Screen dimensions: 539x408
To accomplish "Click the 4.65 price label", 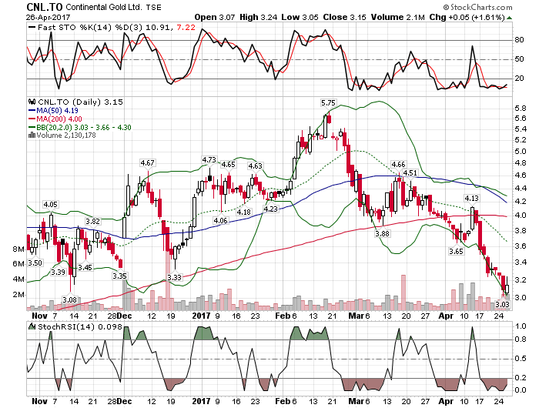I will (x=228, y=164).
